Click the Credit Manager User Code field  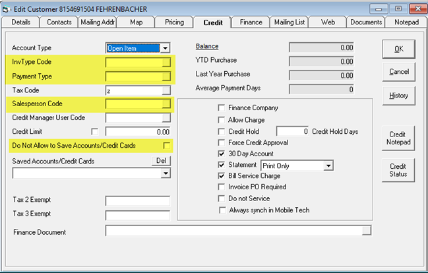pos(134,118)
